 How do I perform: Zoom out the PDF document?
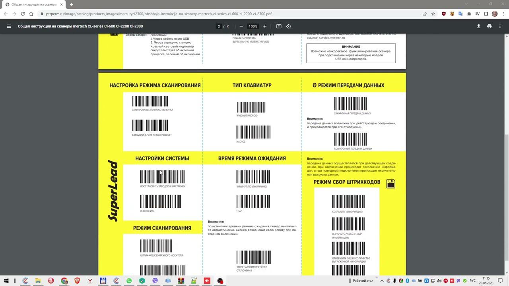coord(241,26)
